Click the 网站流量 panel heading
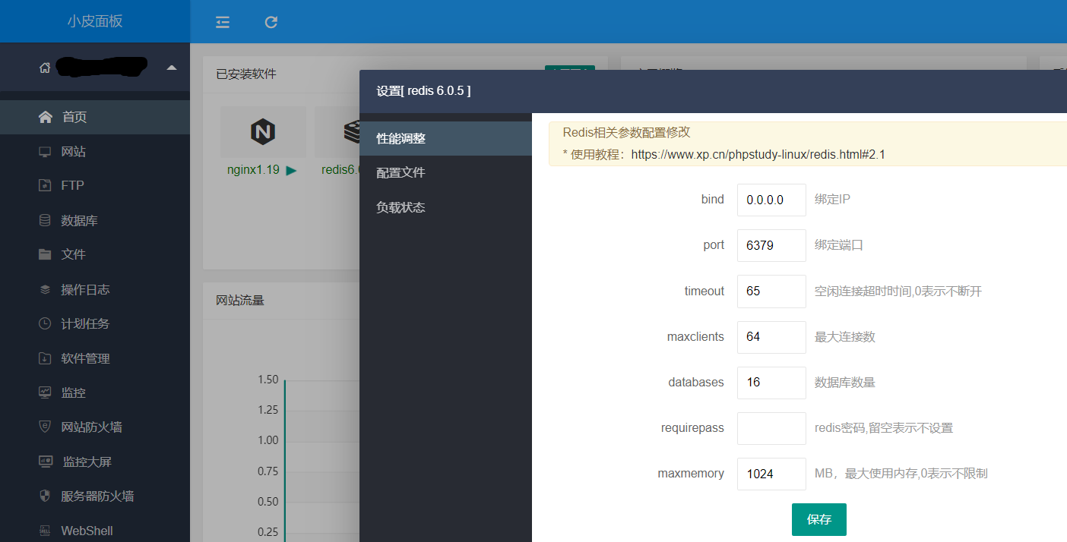1067x542 pixels. click(240, 300)
